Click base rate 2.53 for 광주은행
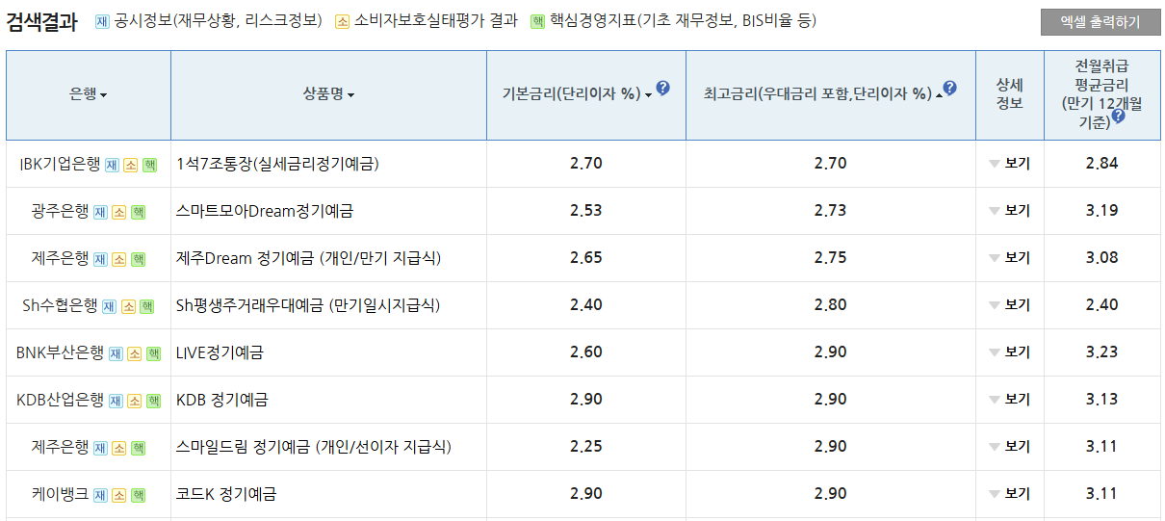Image resolution: width=1165 pixels, height=521 pixels. point(585,211)
